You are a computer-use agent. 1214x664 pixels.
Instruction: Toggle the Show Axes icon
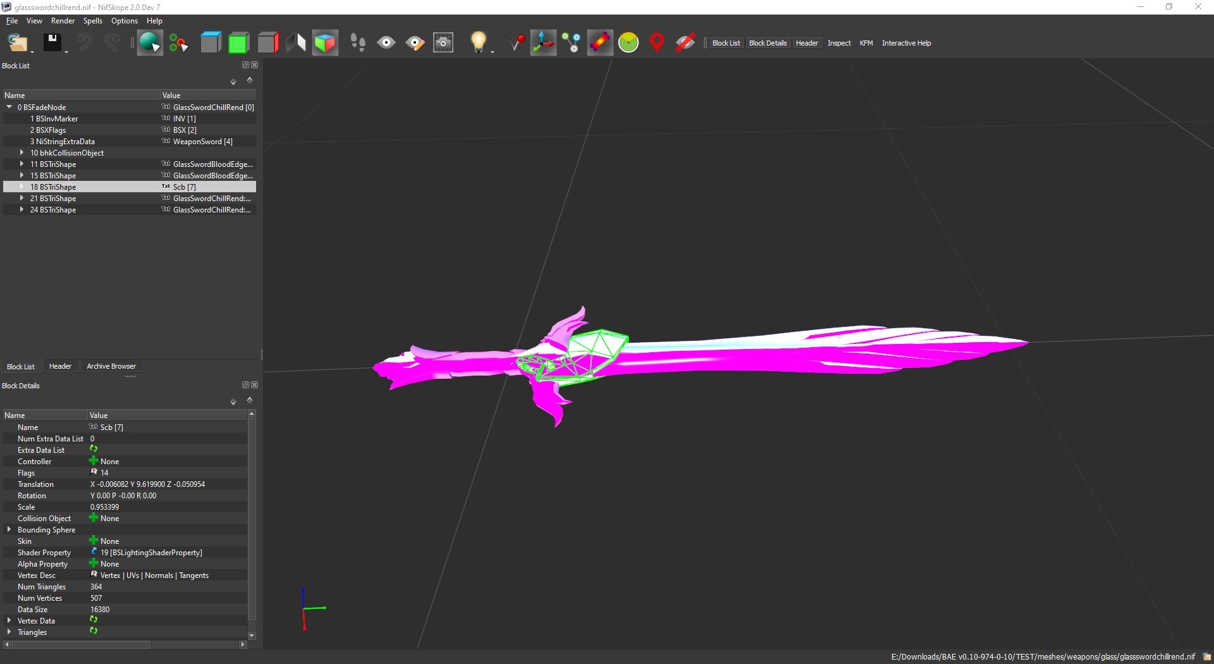click(x=543, y=43)
